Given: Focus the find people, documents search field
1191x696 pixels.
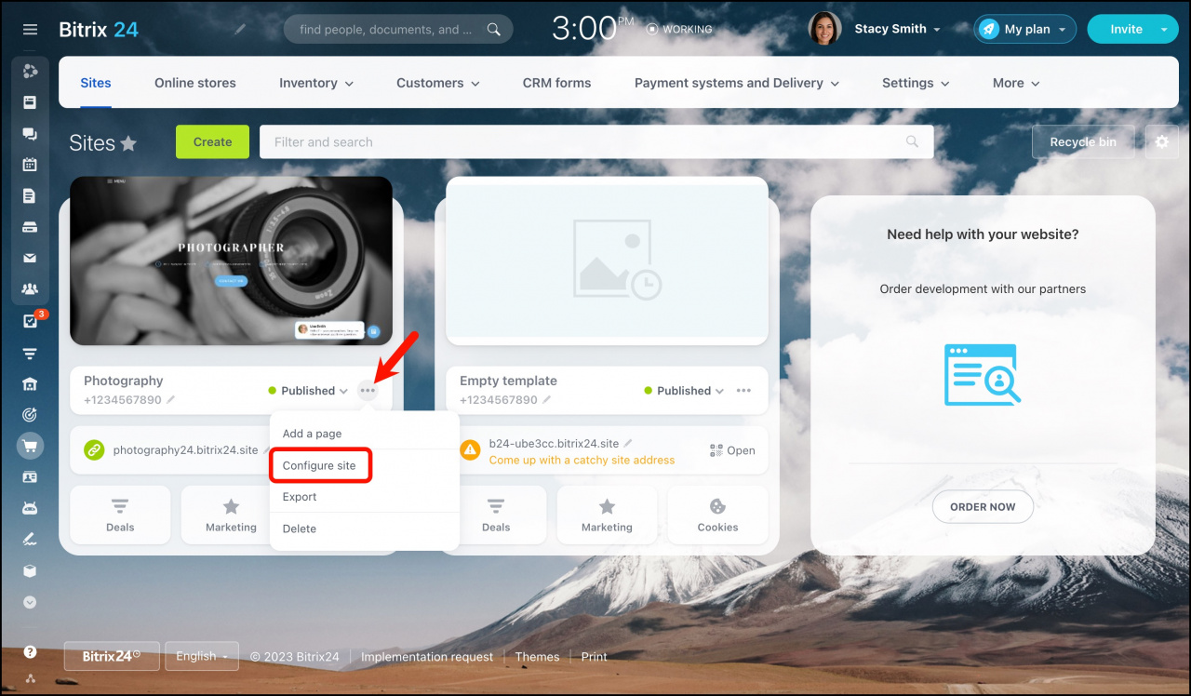Looking at the screenshot, I should [x=398, y=30].
